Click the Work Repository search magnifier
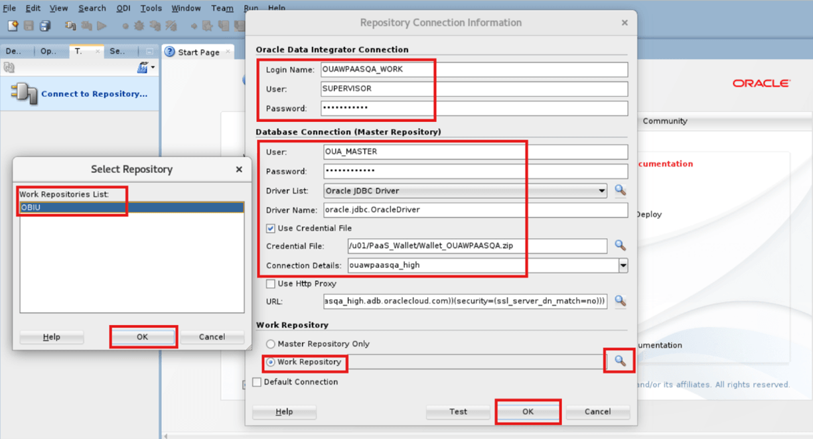The height and width of the screenshot is (439, 813). (619, 361)
